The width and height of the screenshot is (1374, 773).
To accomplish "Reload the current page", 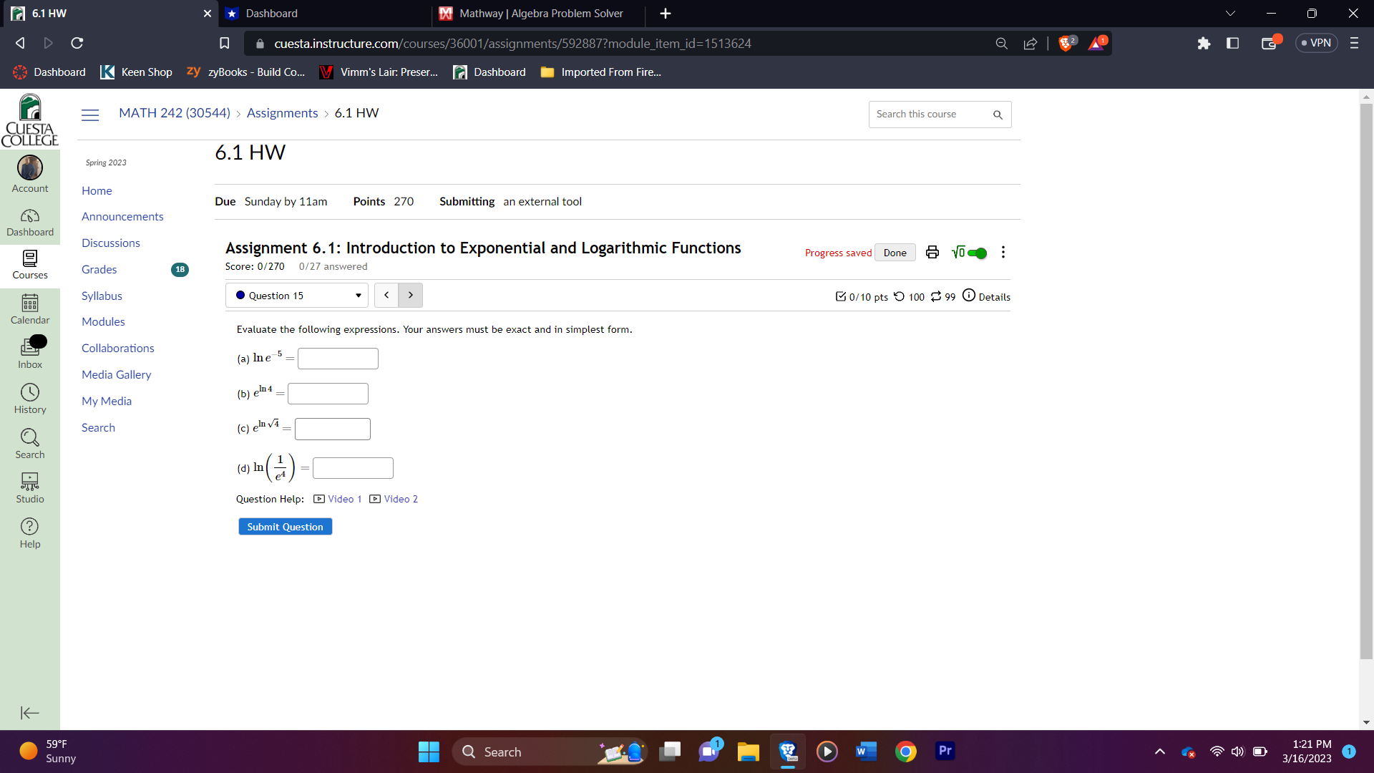I will [x=77, y=43].
